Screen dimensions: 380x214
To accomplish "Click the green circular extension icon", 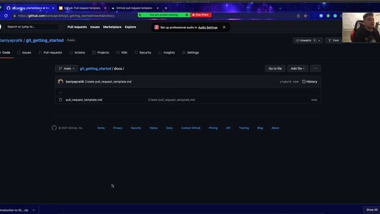I will tap(328, 16).
